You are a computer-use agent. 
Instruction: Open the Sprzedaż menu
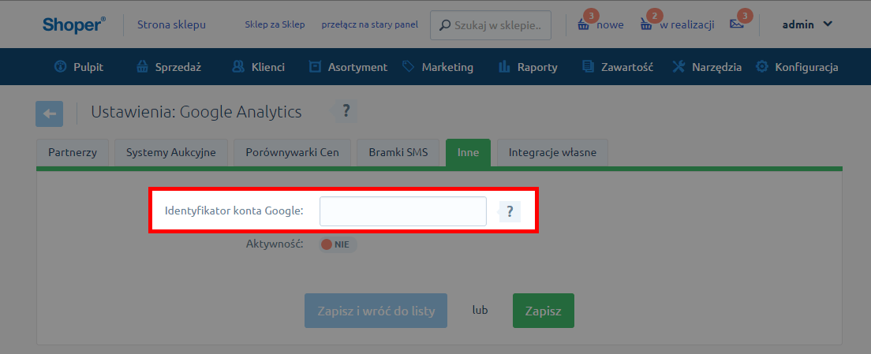pos(169,67)
